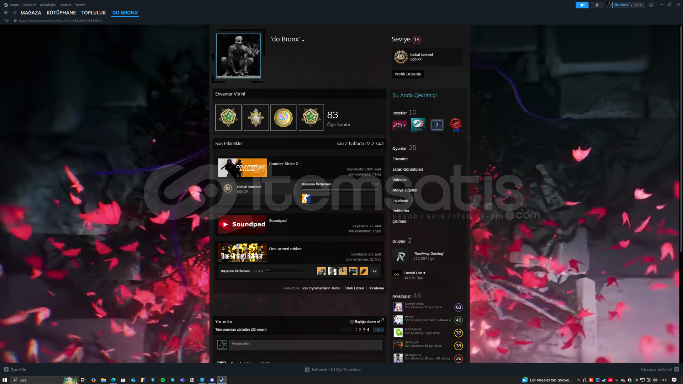
Task: Reload the profile page
Action: click(6, 21)
